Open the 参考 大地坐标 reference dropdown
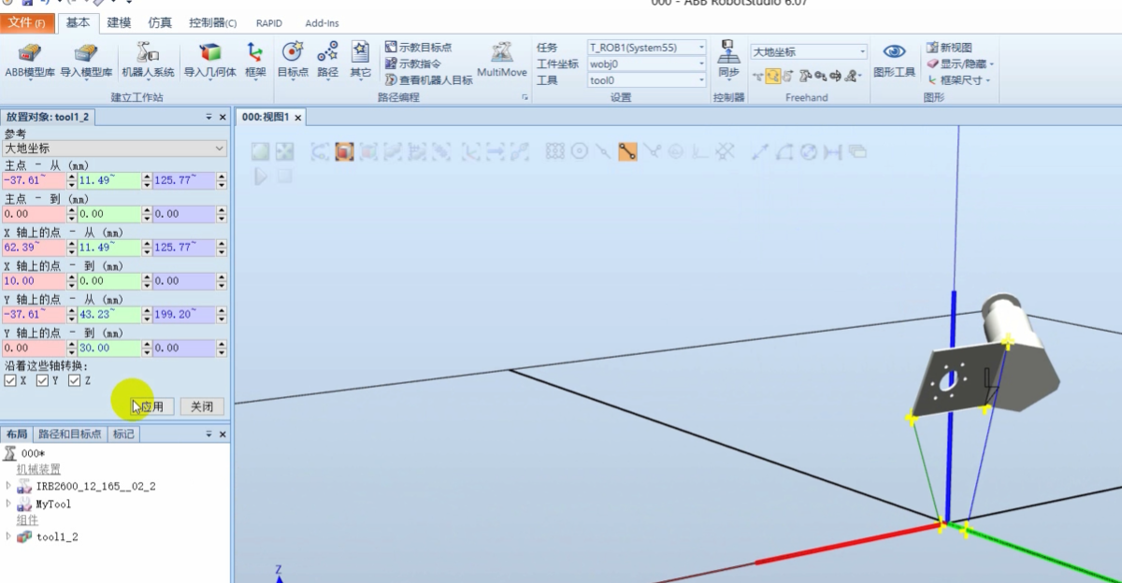 (115, 149)
